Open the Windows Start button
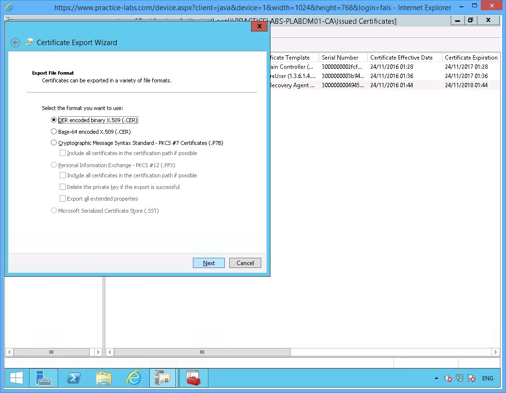 click(16, 378)
